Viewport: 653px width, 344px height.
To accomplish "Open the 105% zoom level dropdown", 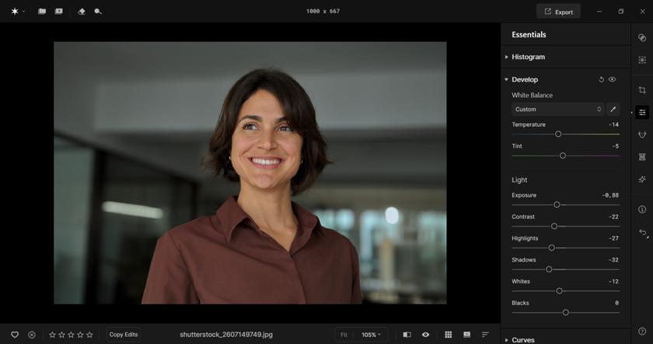I will [x=371, y=335].
